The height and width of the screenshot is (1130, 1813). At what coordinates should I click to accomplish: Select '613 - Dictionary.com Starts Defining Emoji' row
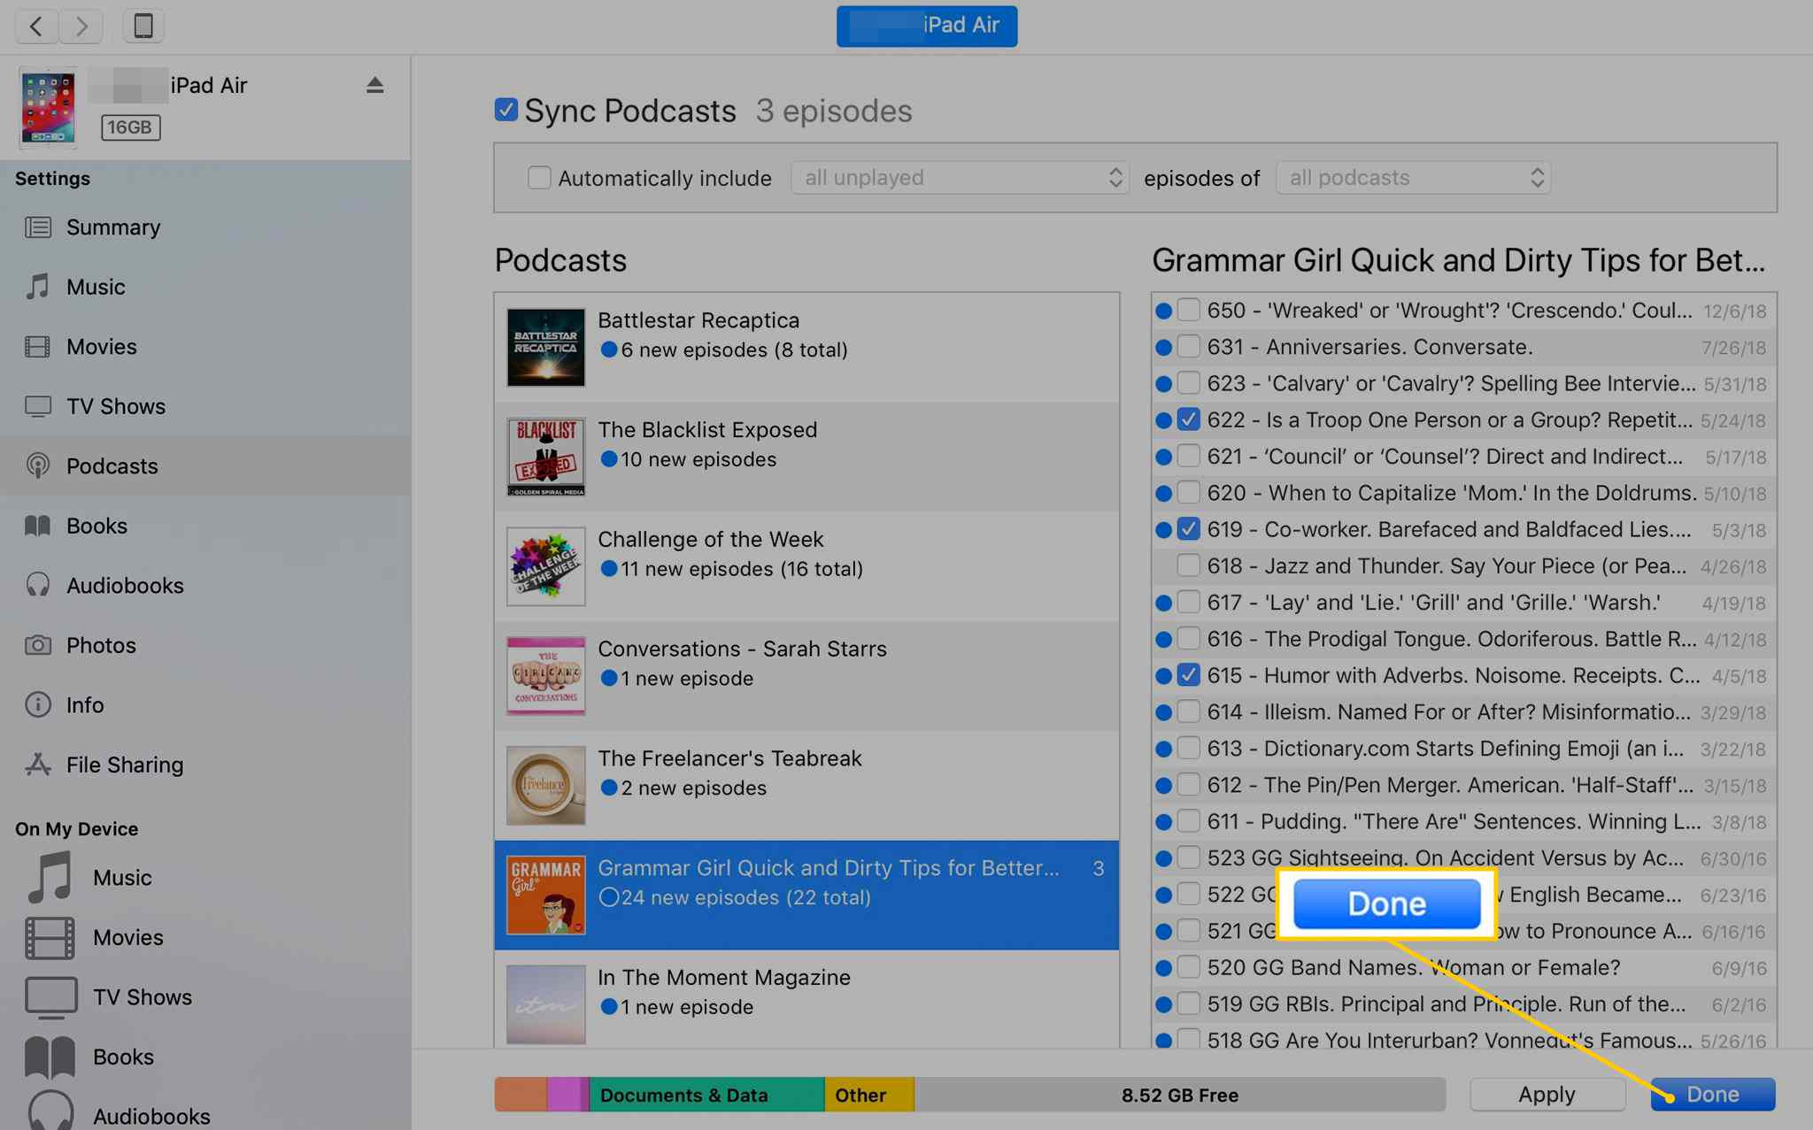[x=1463, y=749]
